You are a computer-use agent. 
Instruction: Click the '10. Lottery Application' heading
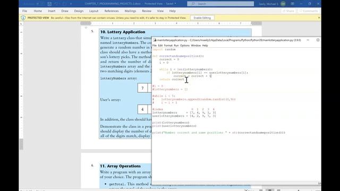point(123,32)
